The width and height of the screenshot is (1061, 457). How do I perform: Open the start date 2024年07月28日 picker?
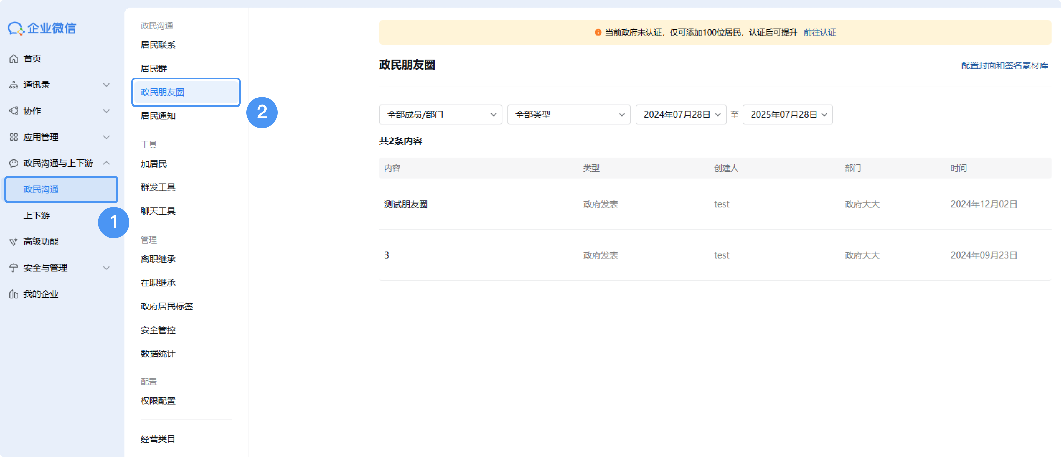681,114
